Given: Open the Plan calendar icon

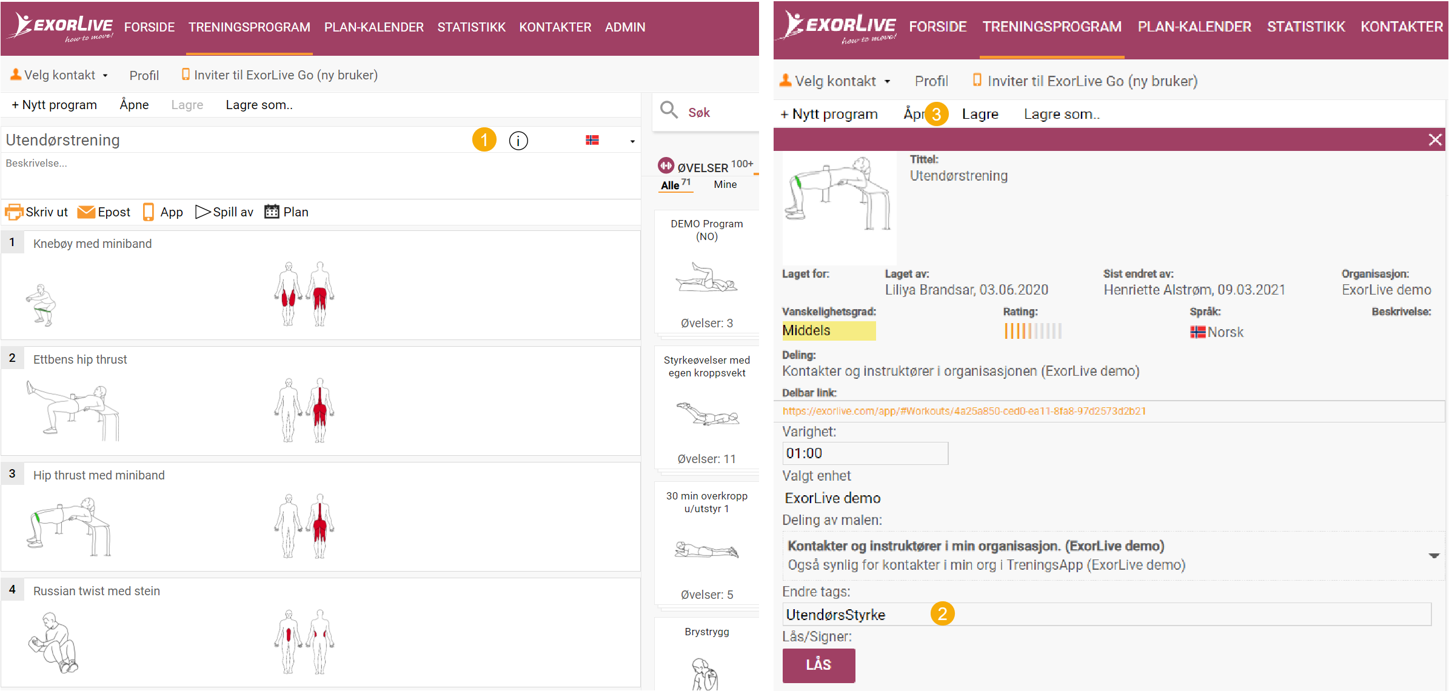Looking at the screenshot, I should click(x=272, y=212).
